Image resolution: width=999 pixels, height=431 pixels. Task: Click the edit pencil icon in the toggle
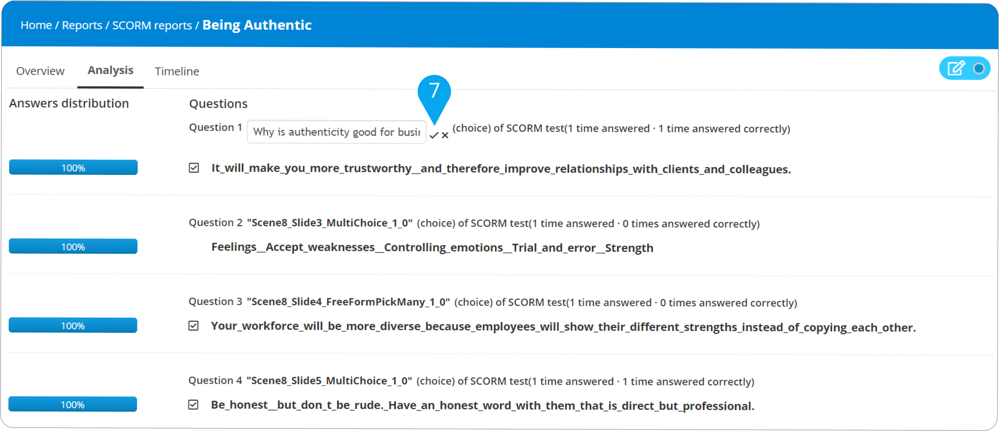tap(956, 68)
